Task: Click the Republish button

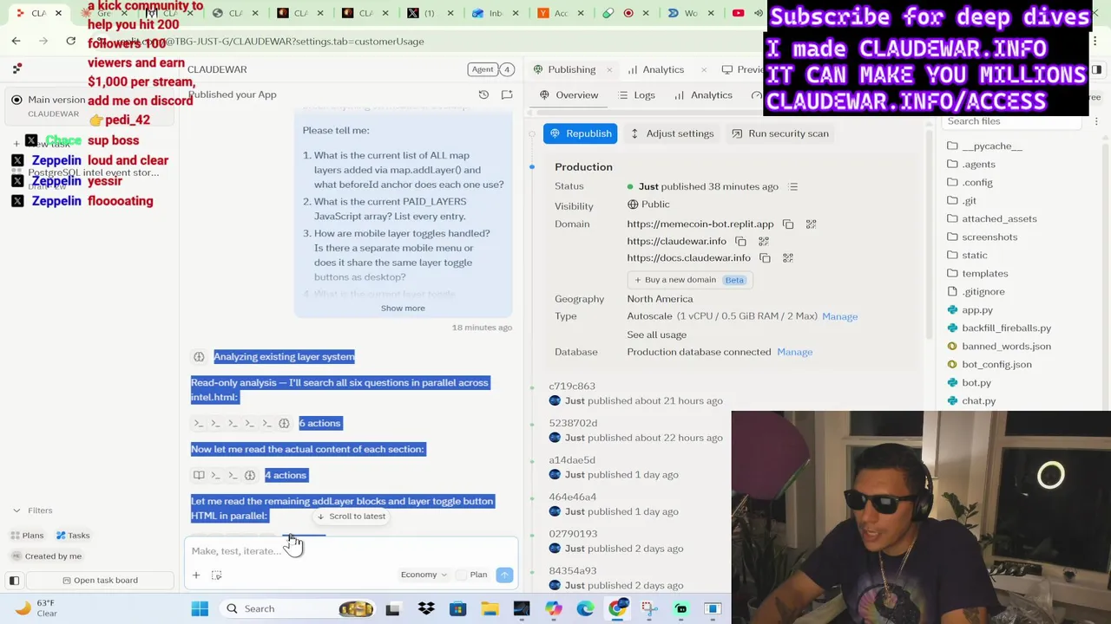Action: [x=580, y=133]
